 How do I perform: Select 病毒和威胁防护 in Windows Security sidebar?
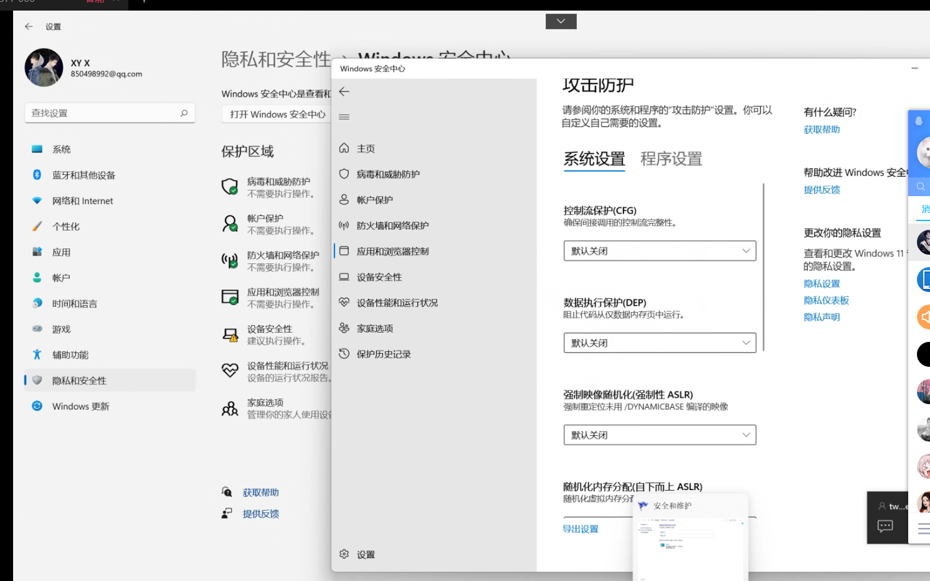click(x=388, y=174)
